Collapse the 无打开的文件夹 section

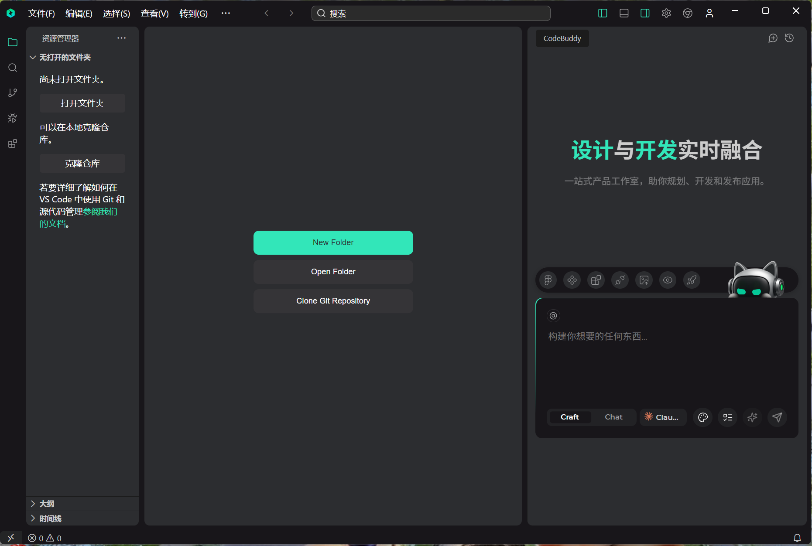(65, 57)
